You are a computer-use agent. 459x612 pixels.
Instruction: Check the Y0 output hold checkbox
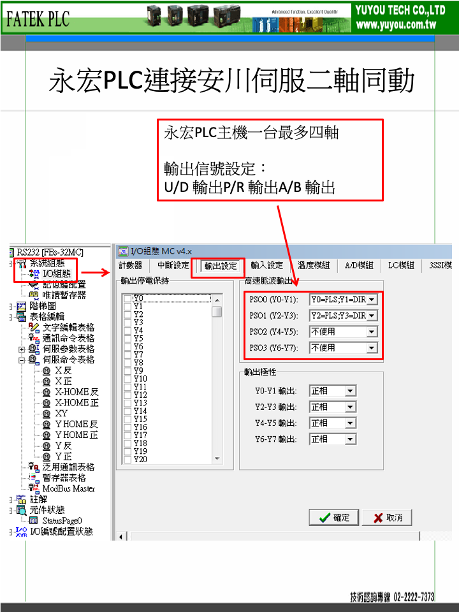point(127,298)
